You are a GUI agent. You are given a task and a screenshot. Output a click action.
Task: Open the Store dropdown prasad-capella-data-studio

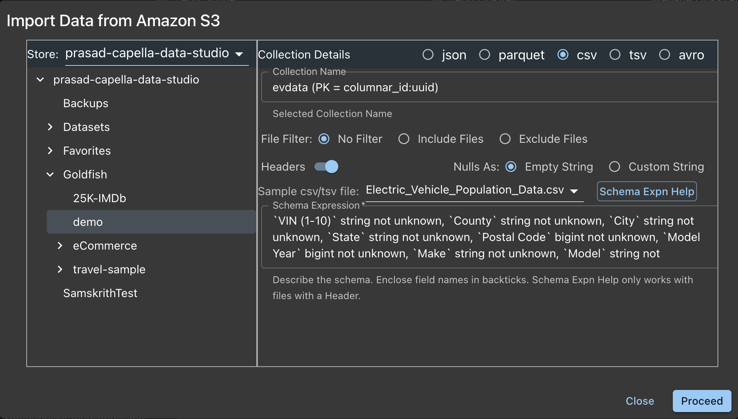[x=157, y=54]
